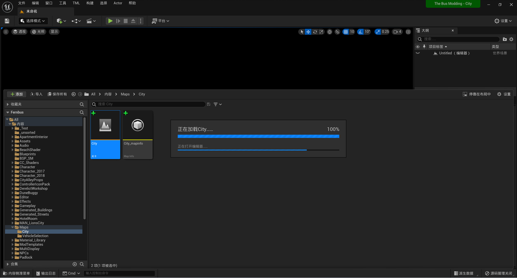Click the 显示 show flags button
This screenshot has width=517, height=278.
pos(54,32)
